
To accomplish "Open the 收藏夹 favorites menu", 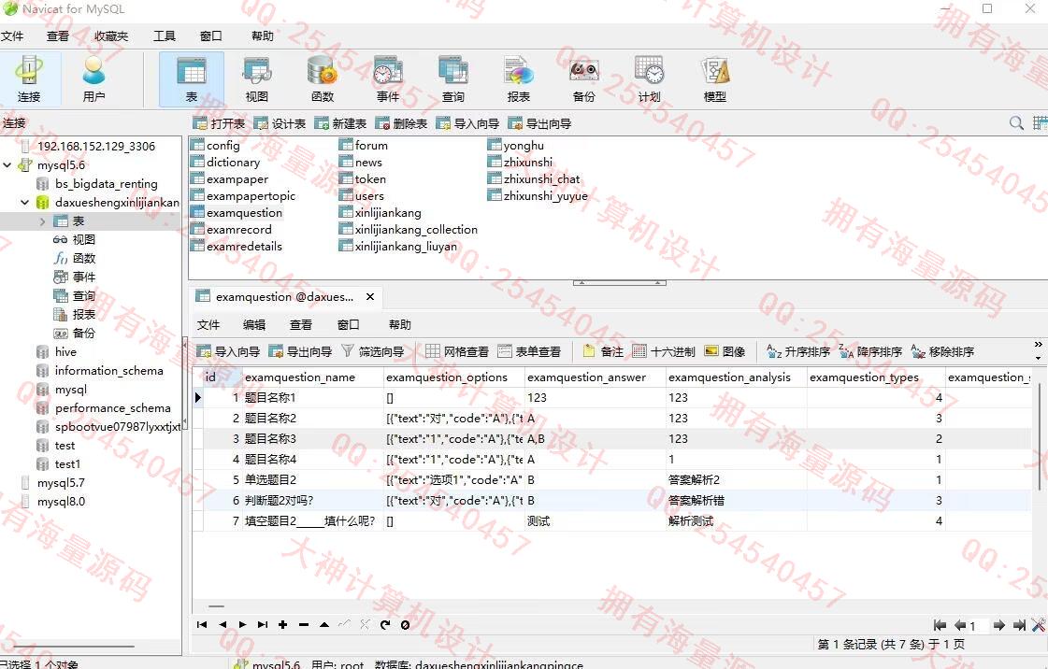I will pos(111,36).
